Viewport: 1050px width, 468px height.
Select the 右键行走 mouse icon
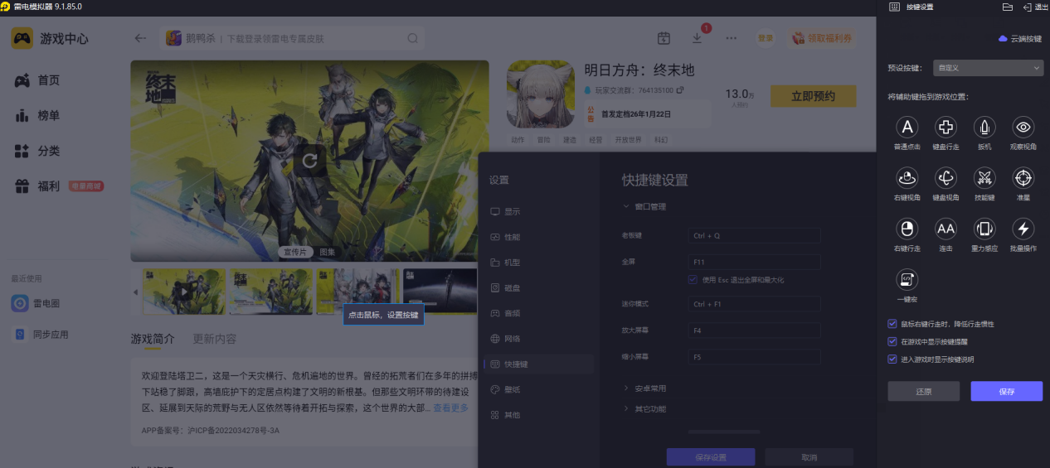907,229
